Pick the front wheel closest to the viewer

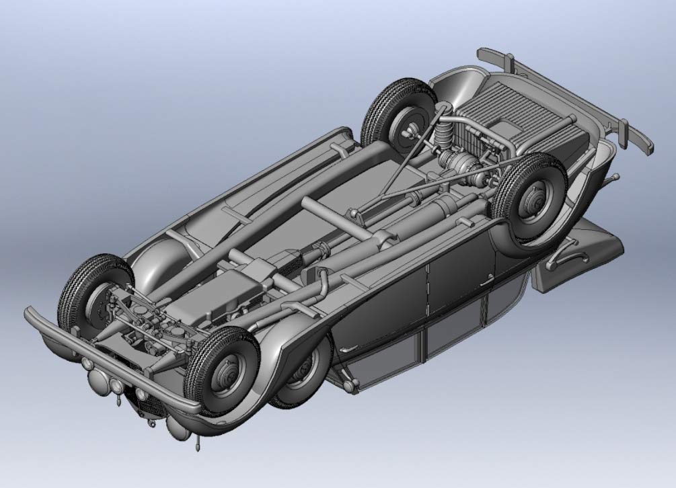coord(221,371)
